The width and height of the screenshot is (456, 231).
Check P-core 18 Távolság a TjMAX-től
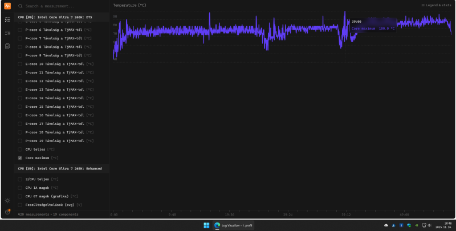pos(20,132)
